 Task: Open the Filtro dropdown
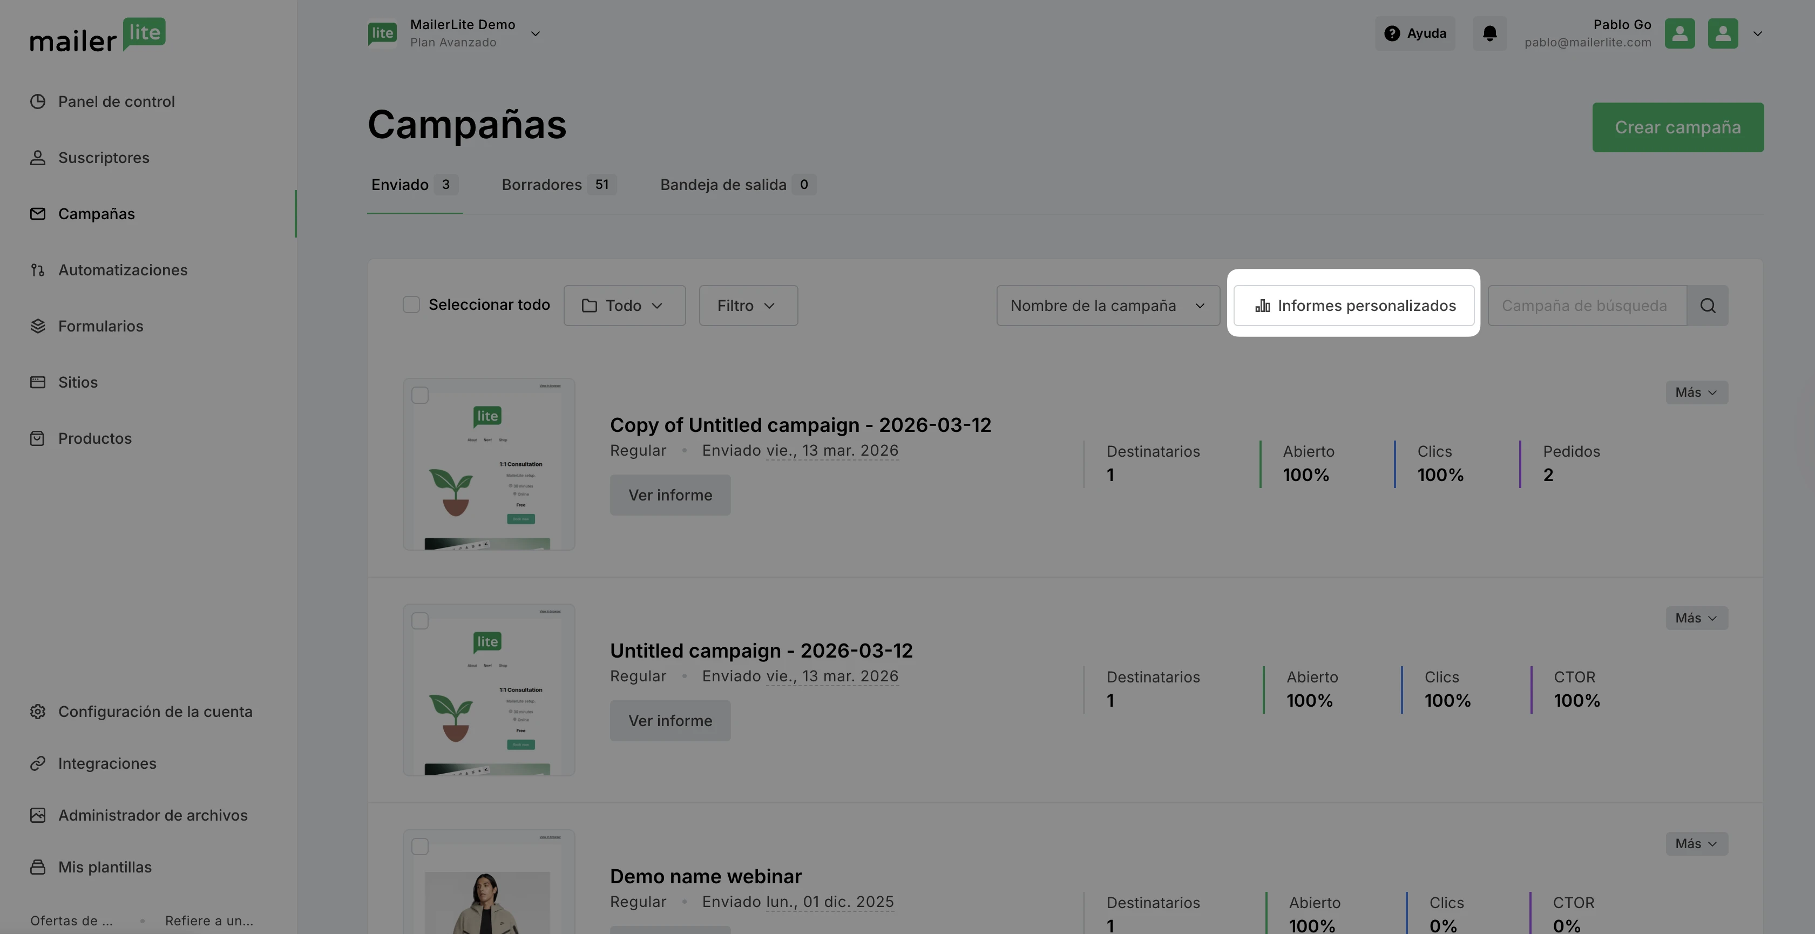click(x=748, y=306)
